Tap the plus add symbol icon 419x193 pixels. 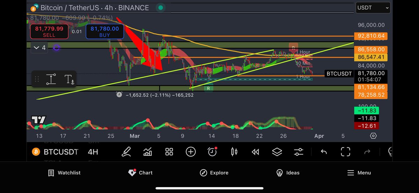pyautogui.click(x=191, y=152)
